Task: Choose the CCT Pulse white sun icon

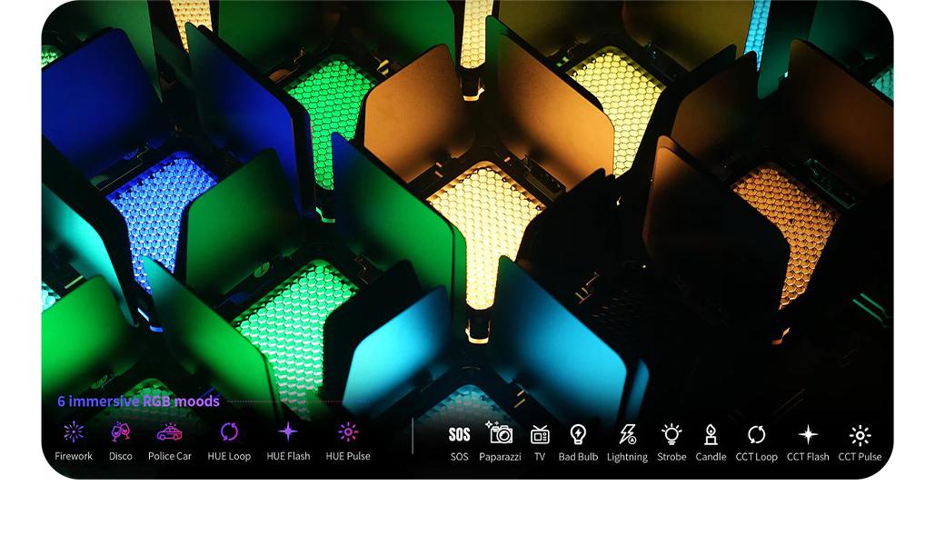Action: (x=860, y=434)
